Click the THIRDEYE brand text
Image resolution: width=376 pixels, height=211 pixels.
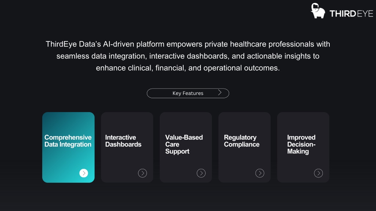pos(351,14)
